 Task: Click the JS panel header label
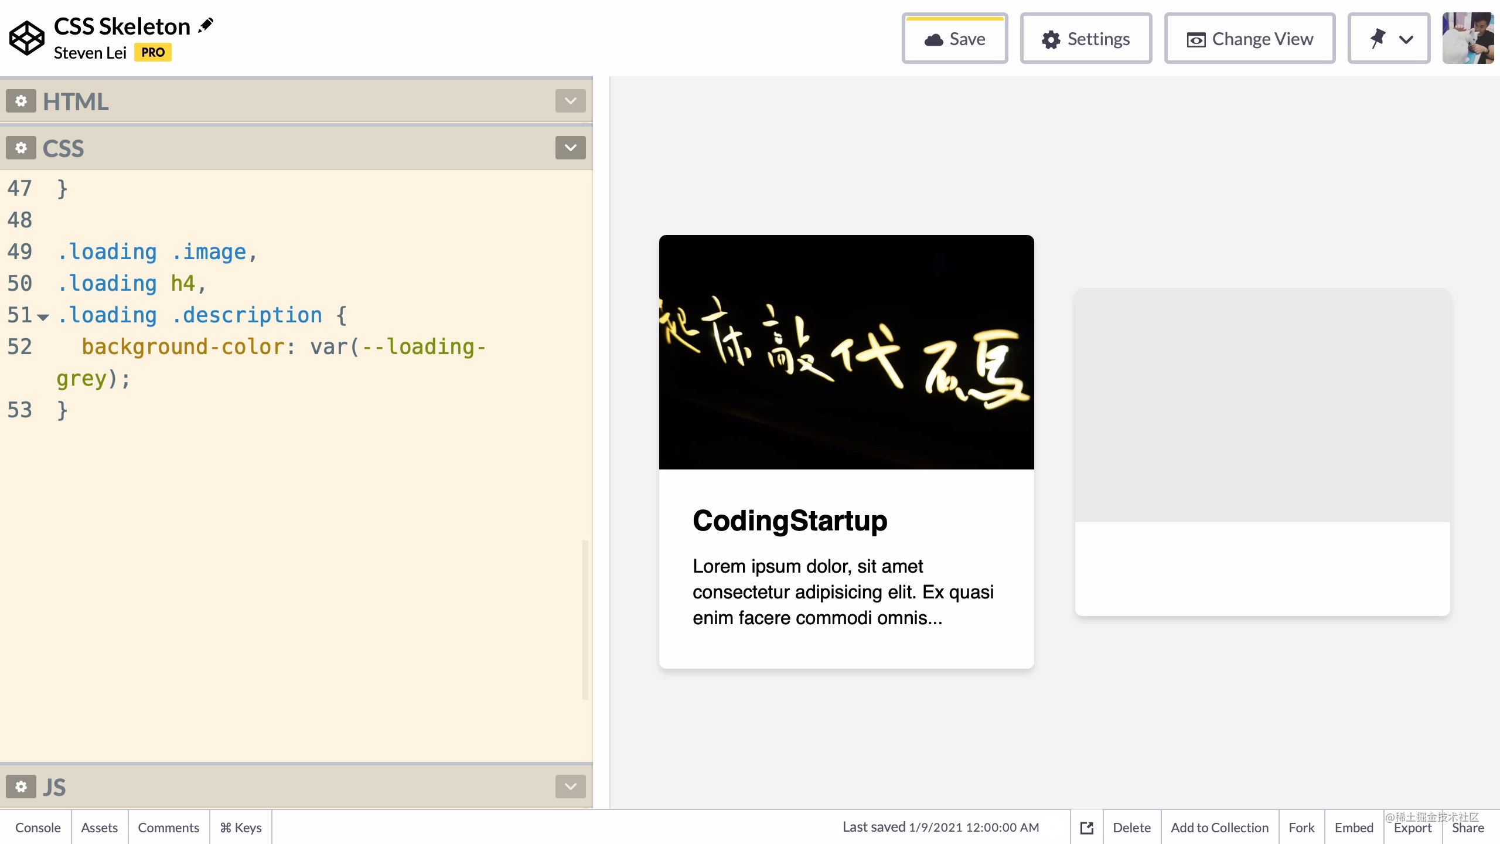[54, 787]
